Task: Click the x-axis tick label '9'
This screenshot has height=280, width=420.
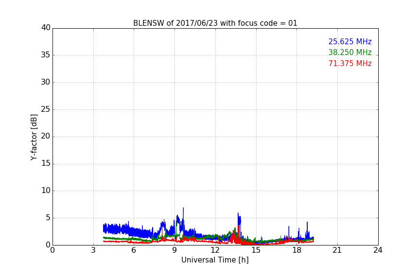Action: click(x=175, y=250)
